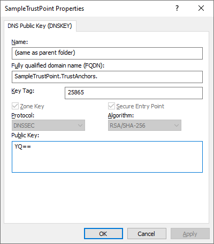Click the Key Tag field showing 25865

tap(134, 93)
